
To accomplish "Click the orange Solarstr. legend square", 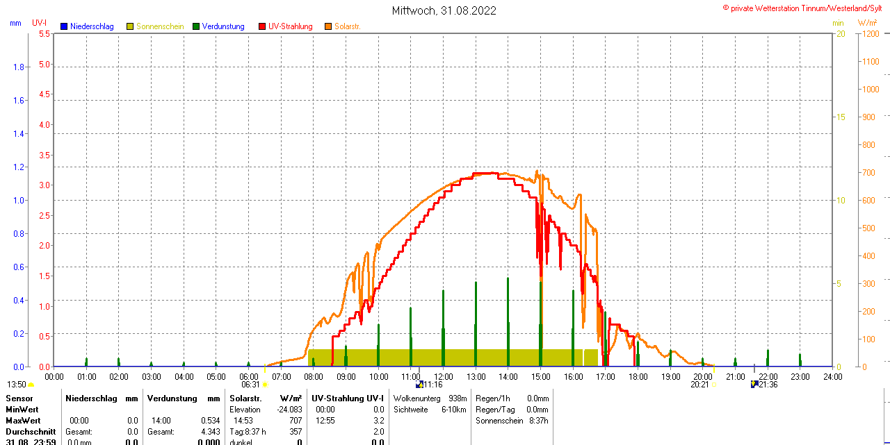I will (328, 26).
